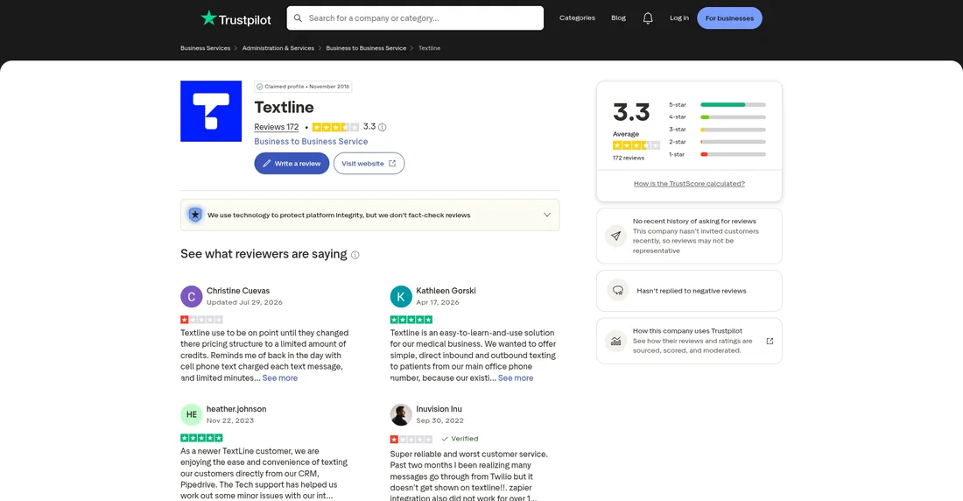Filter by 3-star rating bar

[x=717, y=129]
